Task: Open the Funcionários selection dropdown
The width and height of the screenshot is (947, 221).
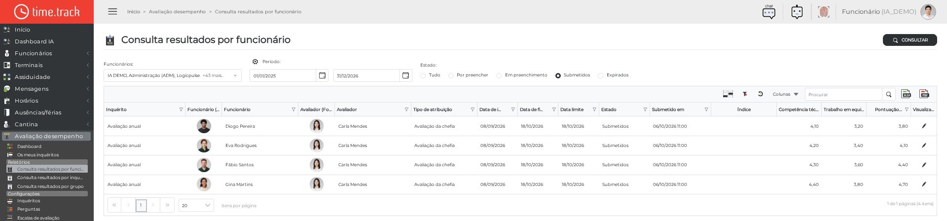Action: [172, 75]
